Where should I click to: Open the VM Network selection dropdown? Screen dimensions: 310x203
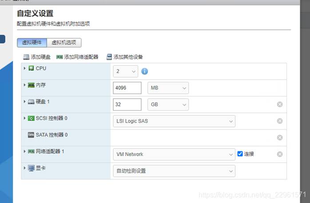tap(174, 154)
